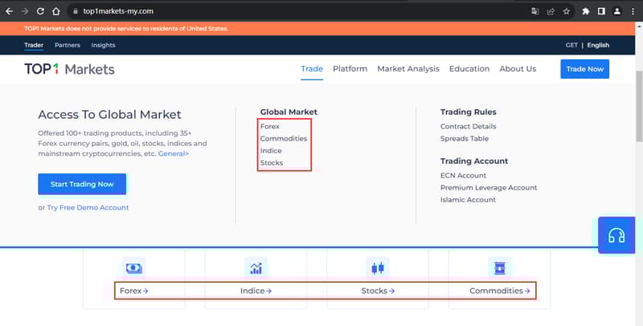
Task: Click the Start Trading Now button
Action: click(82, 184)
